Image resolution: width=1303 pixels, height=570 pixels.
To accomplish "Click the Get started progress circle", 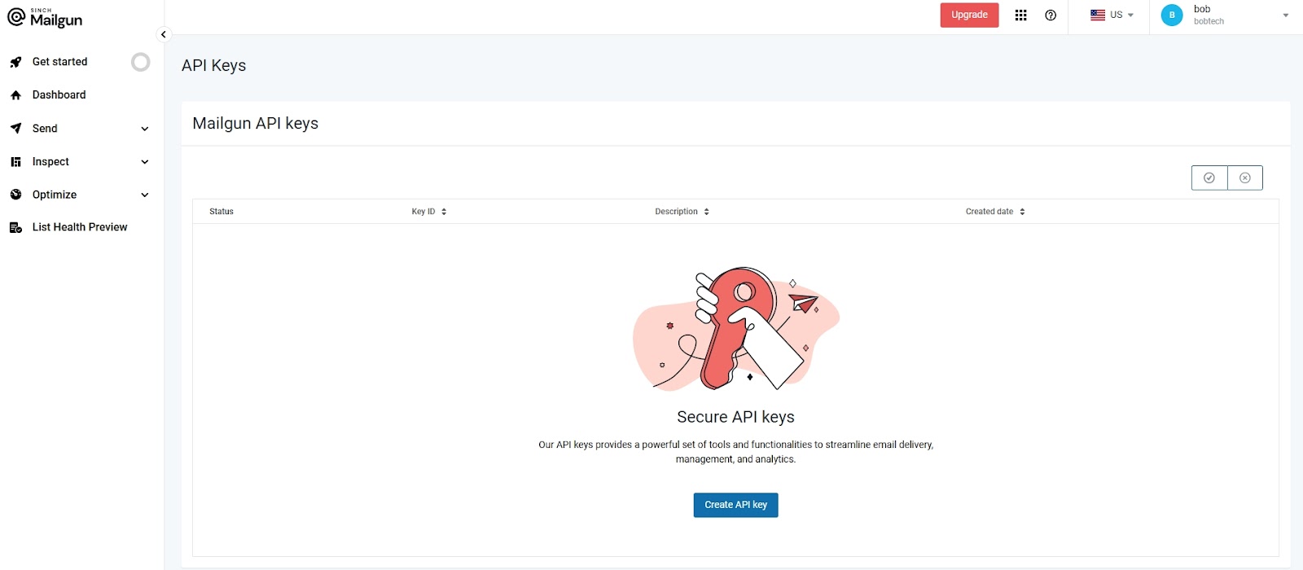I will pyautogui.click(x=141, y=62).
